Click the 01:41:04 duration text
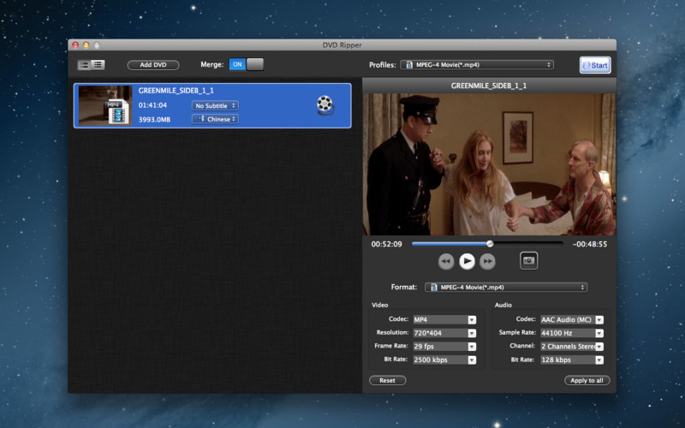Image resolution: width=685 pixels, height=428 pixels. (152, 105)
